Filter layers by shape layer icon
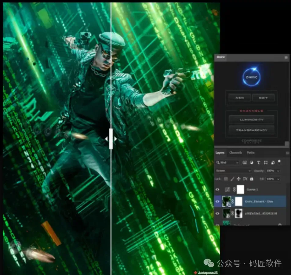 click(266, 163)
